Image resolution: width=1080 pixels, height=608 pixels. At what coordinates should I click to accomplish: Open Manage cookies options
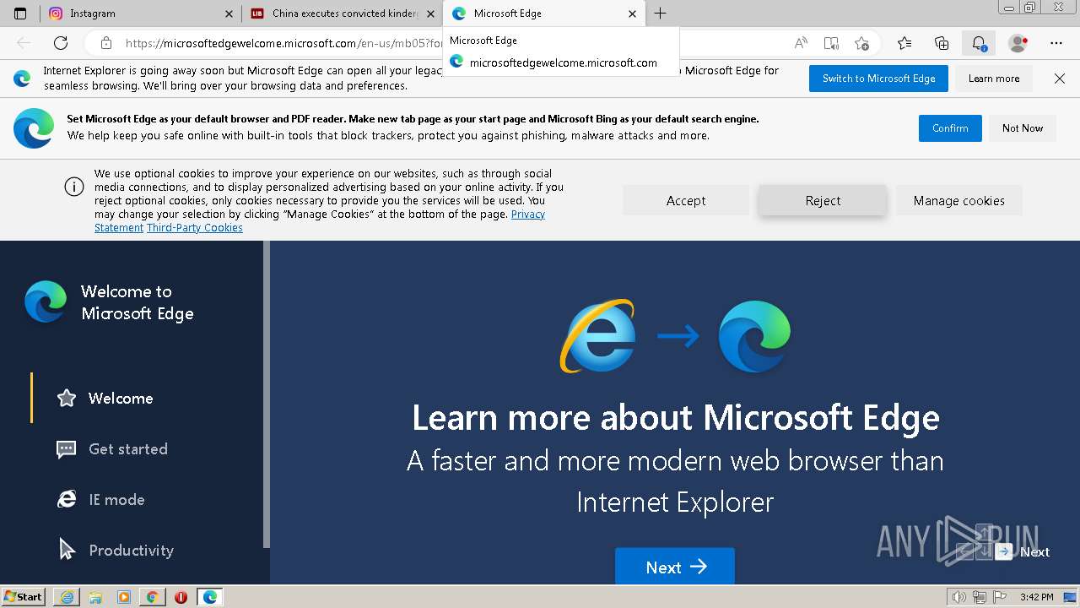coord(958,200)
